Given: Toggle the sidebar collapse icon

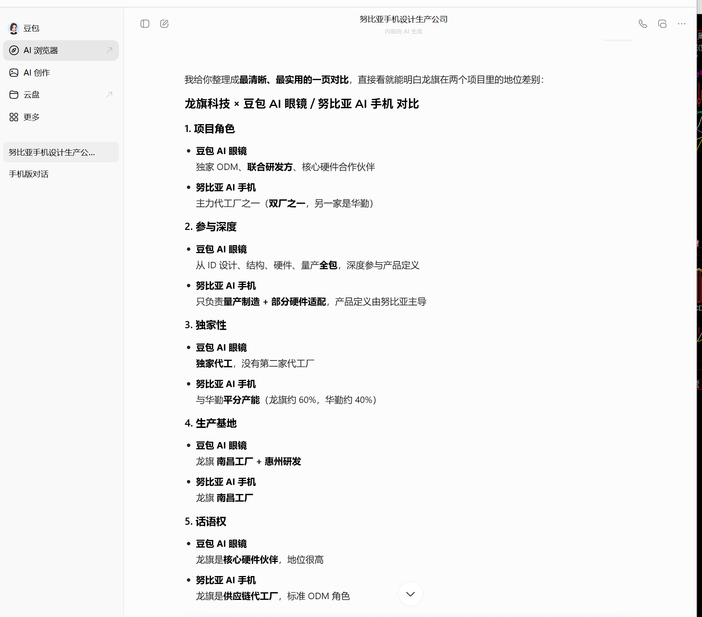Looking at the screenshot, I should (145, 24).
